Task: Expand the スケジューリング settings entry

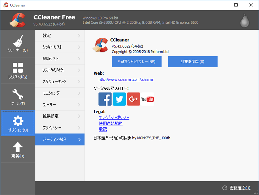Action: click(60, 81)
